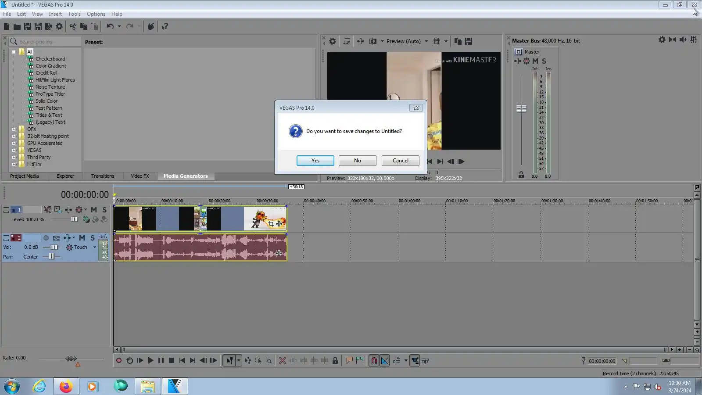Viewport: 702px width, 395px height.
Task: Click the Undo arrow icon
Action: pyautogui.click(x=110, y=26)
